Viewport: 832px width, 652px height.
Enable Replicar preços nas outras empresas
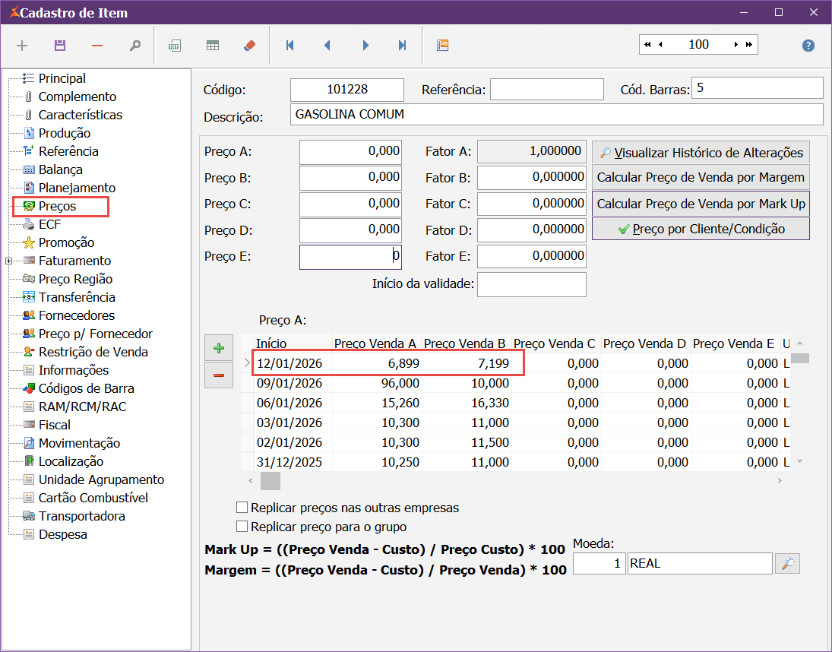pyautogui.click(x=242, y=508)
